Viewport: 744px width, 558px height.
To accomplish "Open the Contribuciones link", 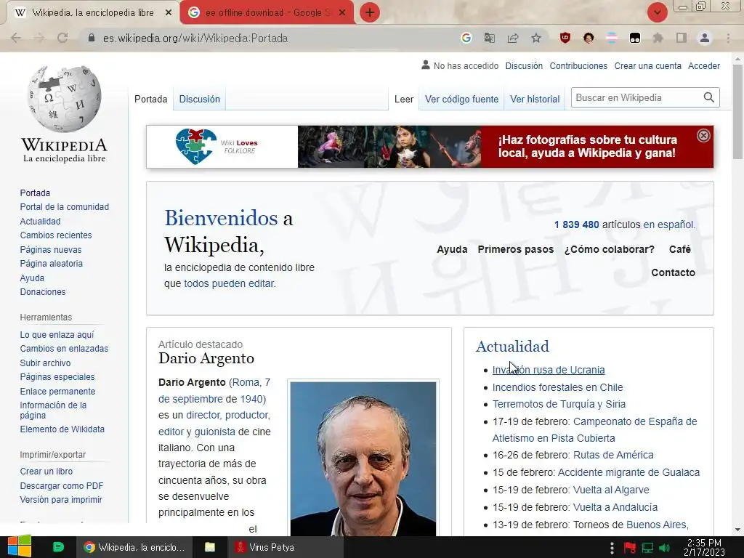I will tap(578, 66).
